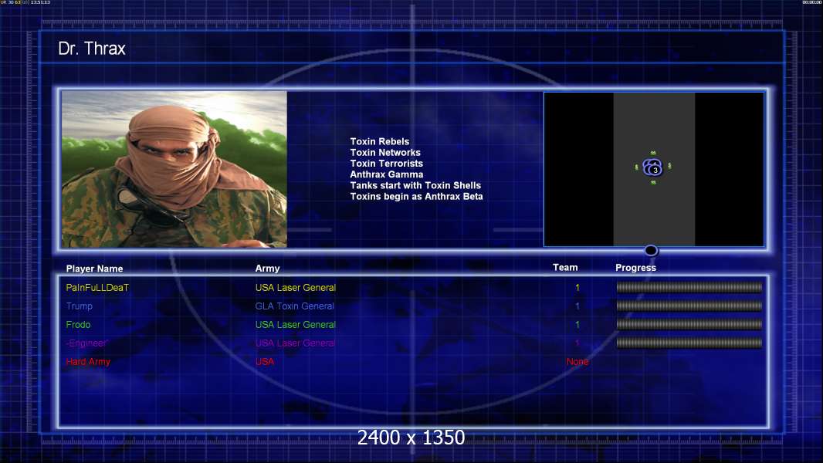Viewport: 823px width, 463px height.
Task: Click PaInFuLLDeaT's team number 1
Action: pyautogui.click(x=577, y=287)
